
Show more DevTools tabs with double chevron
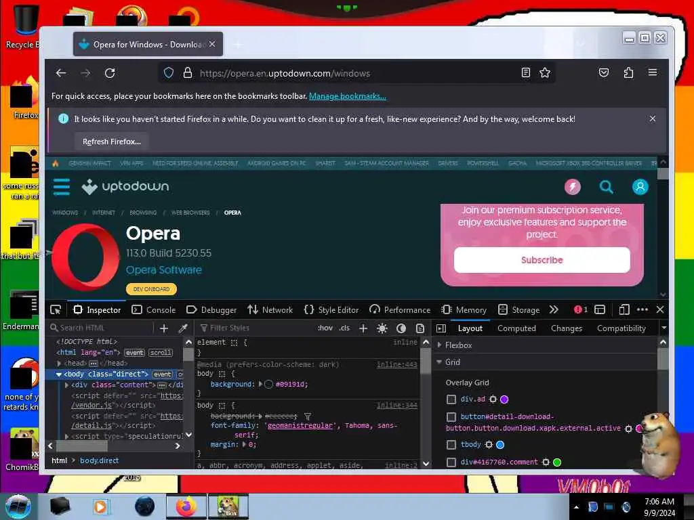pyautogui.click(x=554, y=309)
